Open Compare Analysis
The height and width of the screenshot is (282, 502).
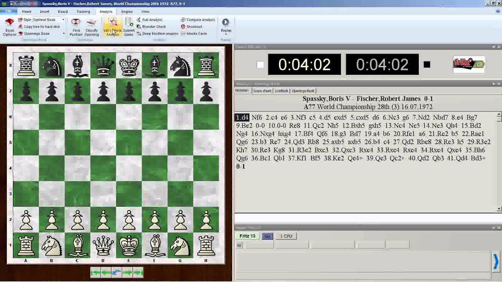pos(198,20)
